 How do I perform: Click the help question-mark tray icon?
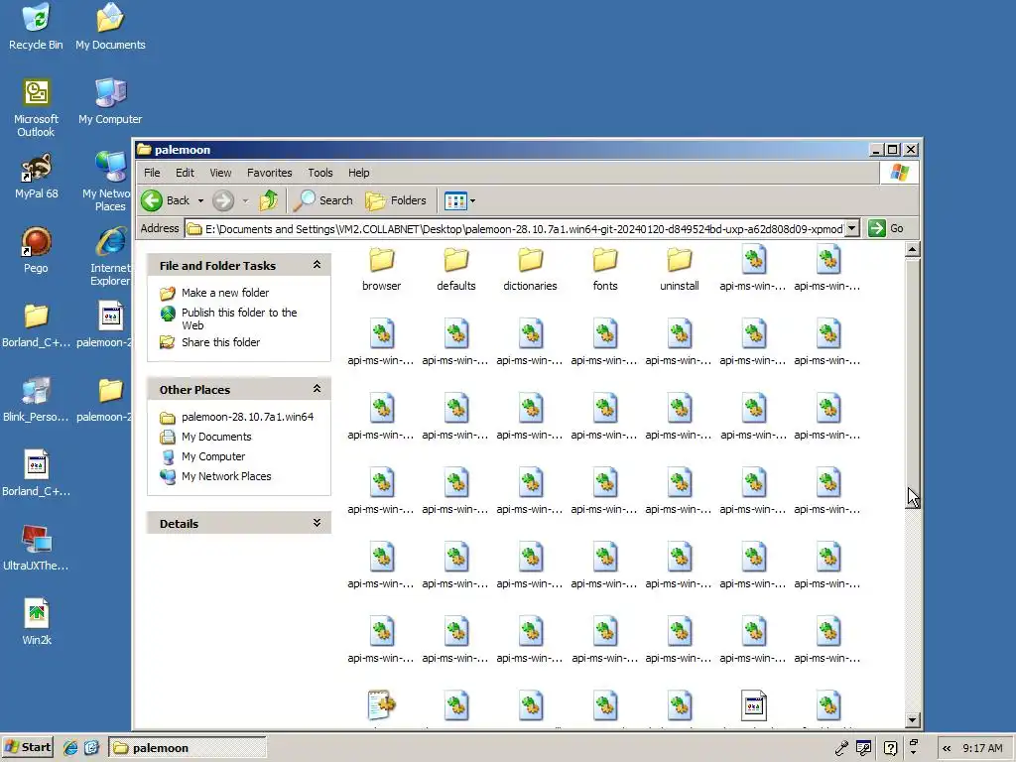[x=891, y=748]
